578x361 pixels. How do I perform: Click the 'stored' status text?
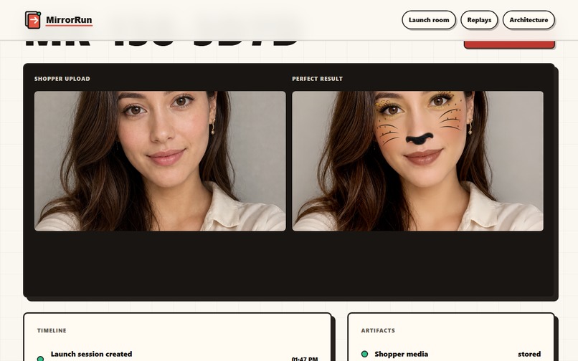coord(529,354)
